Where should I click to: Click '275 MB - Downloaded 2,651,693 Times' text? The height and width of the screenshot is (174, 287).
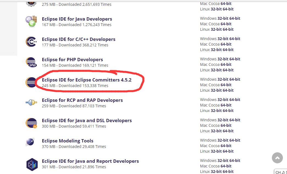(77, 4)
